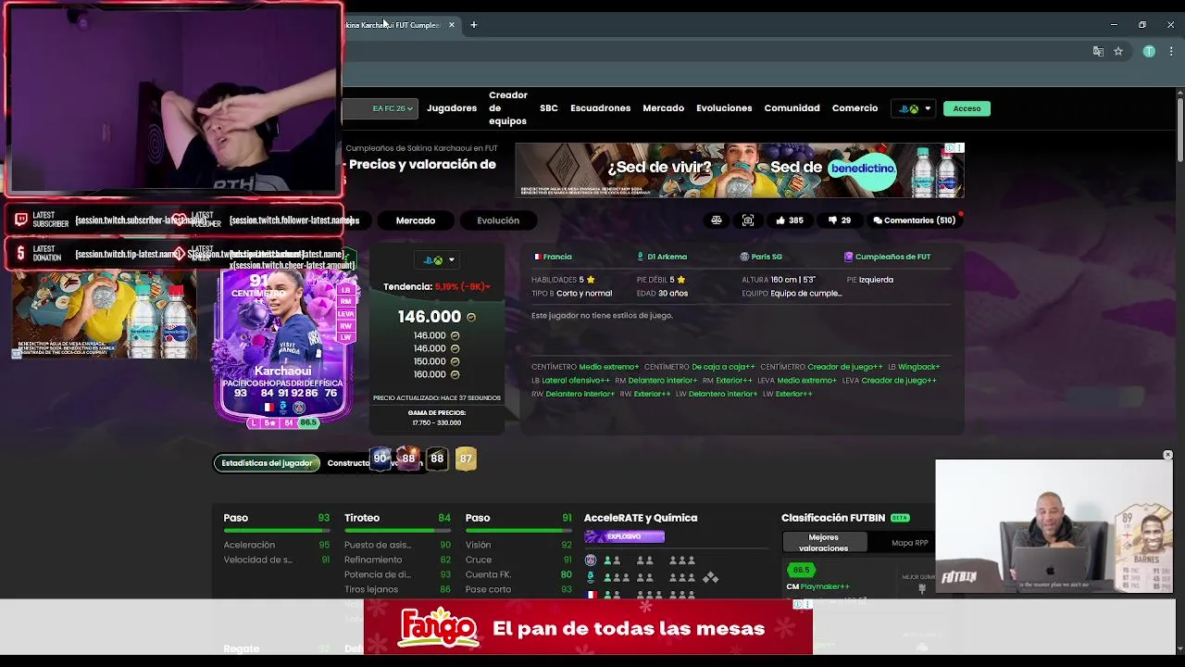Viewport: 1185px width, 667px height.
Task: Select the black 88-rated card version badge
Action: (437, 459)
